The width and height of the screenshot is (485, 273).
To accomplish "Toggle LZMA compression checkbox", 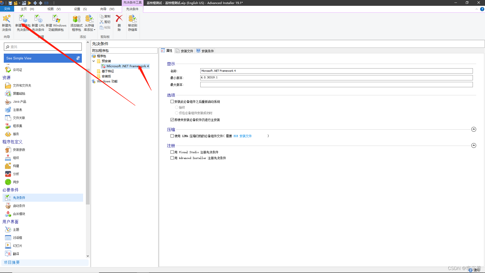I will coord(172,136).
